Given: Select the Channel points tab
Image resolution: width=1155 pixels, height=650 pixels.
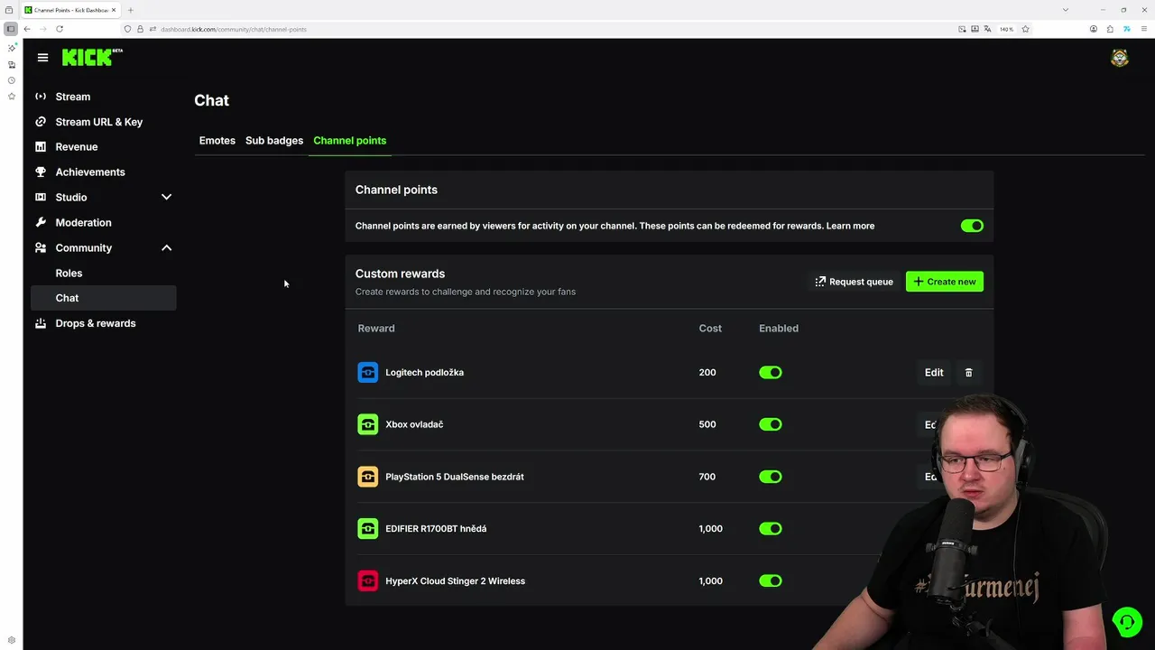Looking at the screenshot, I should point(349,141).
